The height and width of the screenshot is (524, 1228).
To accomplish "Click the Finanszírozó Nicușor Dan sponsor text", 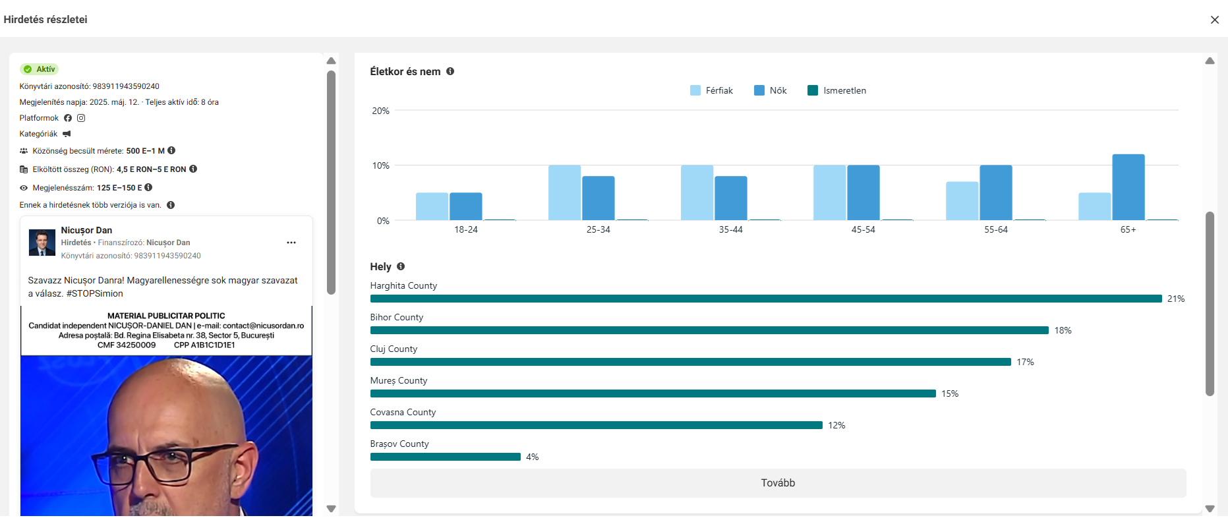I will click(x=144, y=243).
